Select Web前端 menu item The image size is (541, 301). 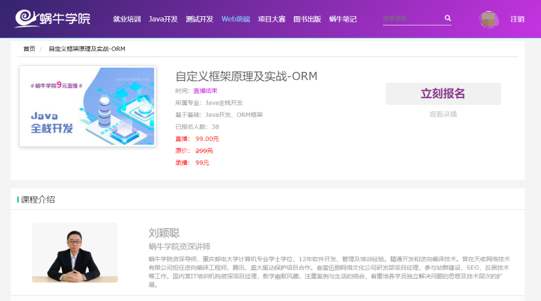(x=236, y=19)
